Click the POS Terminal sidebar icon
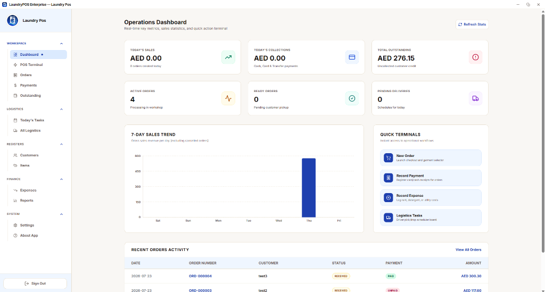The height and width of the screenshot is (292, 545). coord(15,65)
